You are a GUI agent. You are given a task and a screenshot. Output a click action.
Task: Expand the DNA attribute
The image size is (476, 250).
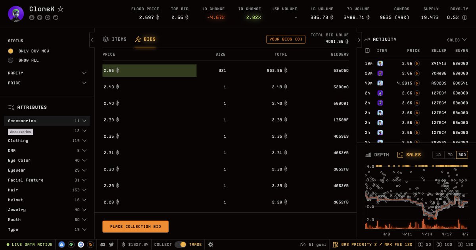47,151
